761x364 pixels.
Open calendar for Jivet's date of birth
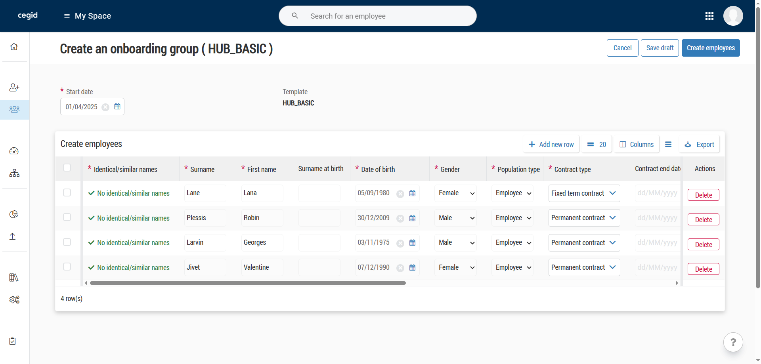[x=412, y=268]
